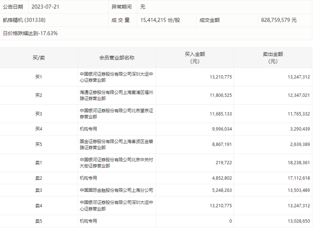Click the 买/卖 column header
The image size is (313, 228).
39,58
